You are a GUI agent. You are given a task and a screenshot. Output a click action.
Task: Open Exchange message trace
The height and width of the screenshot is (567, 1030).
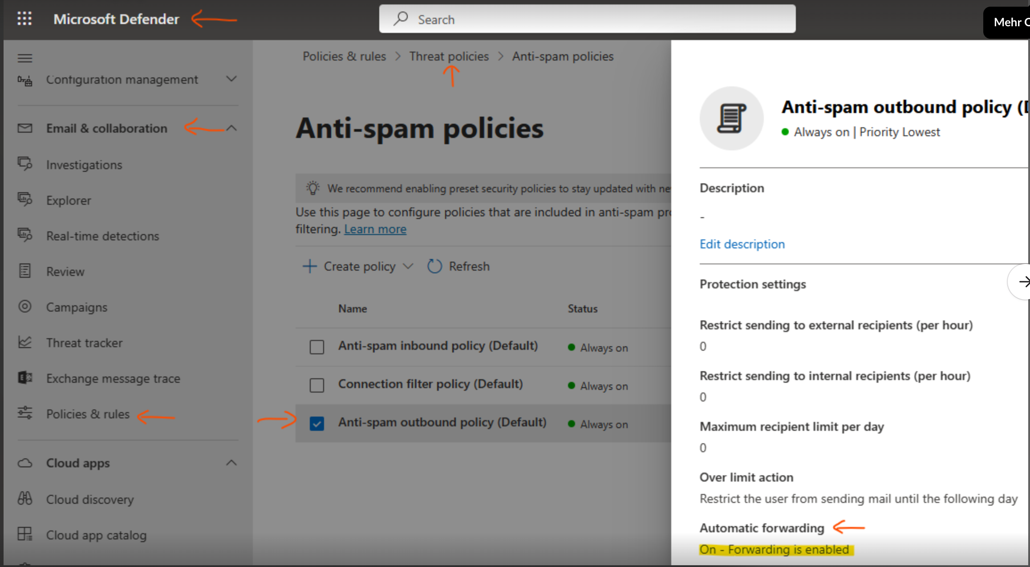click(x=113, y=378)
